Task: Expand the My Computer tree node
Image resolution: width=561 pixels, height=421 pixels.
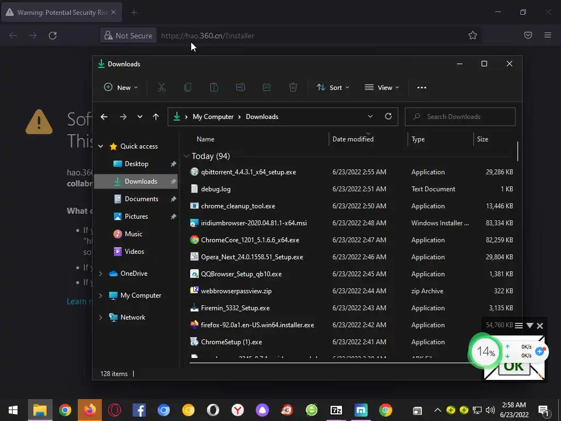Action: point(101,295)
